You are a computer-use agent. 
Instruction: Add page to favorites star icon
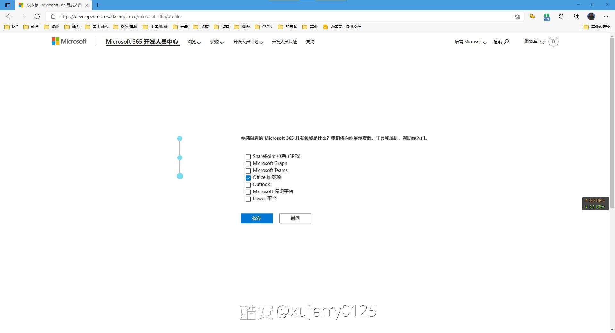[x=517, y=16]
